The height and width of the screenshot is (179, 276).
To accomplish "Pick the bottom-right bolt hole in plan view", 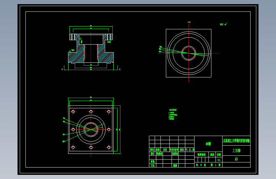I will [109, 147].
